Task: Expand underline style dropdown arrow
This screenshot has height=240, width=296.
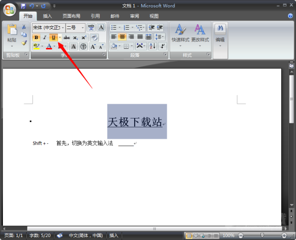Action: click(60, 38)
